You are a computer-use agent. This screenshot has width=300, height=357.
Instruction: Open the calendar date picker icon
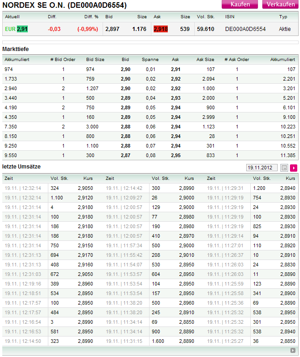click(x=284, y=168)
